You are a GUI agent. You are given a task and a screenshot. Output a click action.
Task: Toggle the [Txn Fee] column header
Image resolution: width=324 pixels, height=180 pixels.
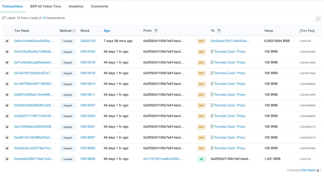point(307,31)
